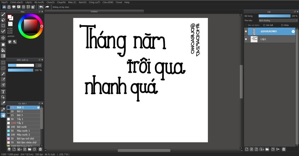Select the Text tool
The height and width of the screenshot is (156, 299).
click(x=3, y=92)
